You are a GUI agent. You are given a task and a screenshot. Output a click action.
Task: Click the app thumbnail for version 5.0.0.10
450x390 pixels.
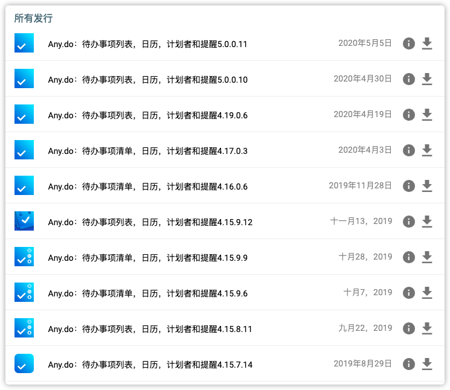tap(24, 79)
